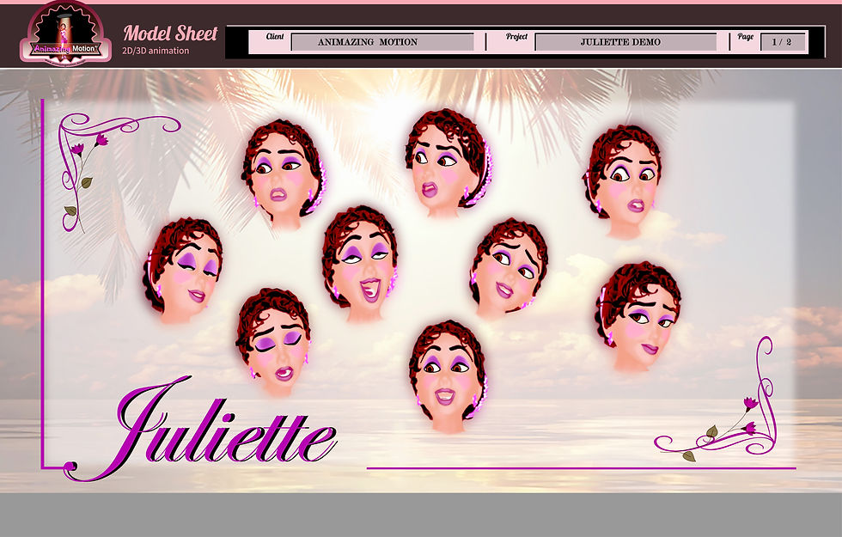Click the '2D/3D animation' subtitle
Screen dimensions: 842x537
click(156, 51)
